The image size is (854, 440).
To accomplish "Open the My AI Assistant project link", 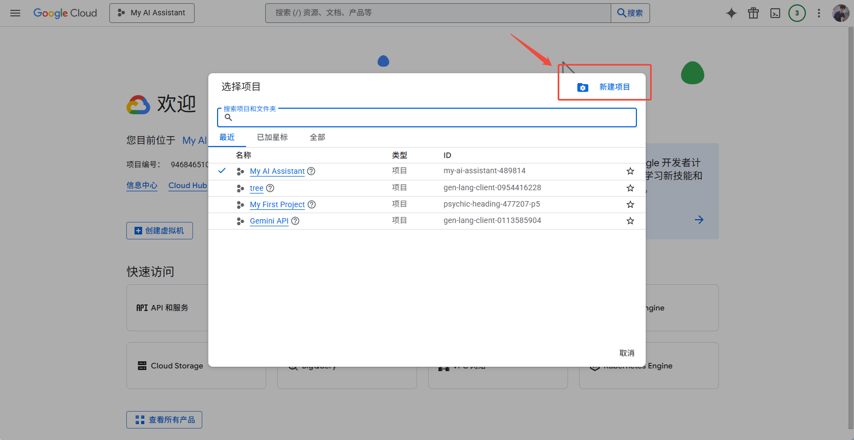I will point(277,171).
